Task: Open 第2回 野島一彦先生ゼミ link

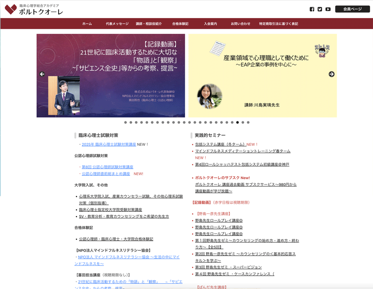Action: [x=245, y=257]
